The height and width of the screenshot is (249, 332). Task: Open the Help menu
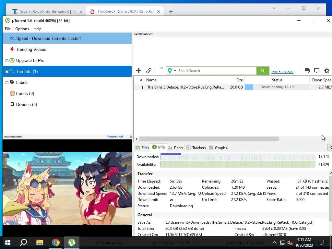(x=37, y=29)
